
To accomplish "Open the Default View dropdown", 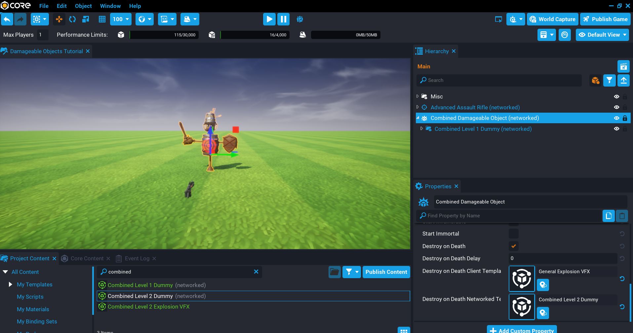I will [x=602, y=35].
